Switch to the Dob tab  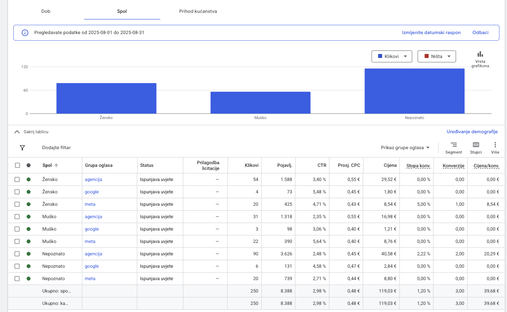pos(46,12)
